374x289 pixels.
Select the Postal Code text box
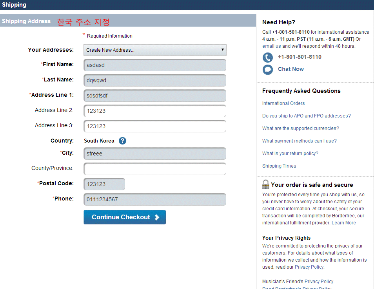[104, 184]
